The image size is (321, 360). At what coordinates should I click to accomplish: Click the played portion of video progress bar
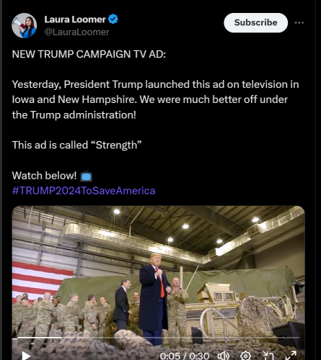39,338
